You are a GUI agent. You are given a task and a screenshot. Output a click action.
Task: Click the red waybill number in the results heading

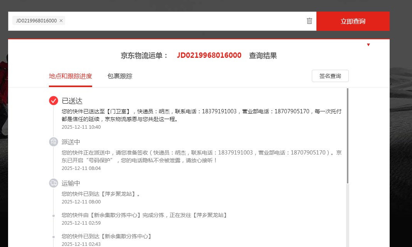click(209, 55)
